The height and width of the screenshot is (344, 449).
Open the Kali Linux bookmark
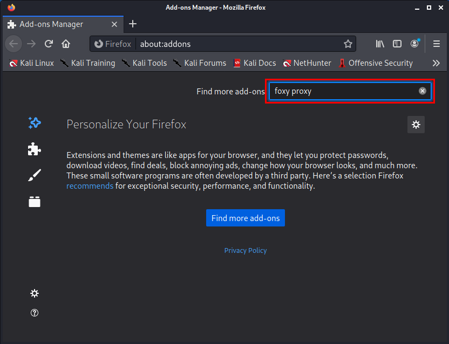(31, 63)
